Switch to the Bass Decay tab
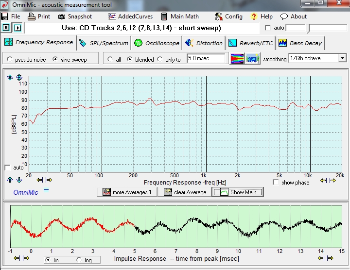This screenshot has width=350, height=270. coord(300,43)
